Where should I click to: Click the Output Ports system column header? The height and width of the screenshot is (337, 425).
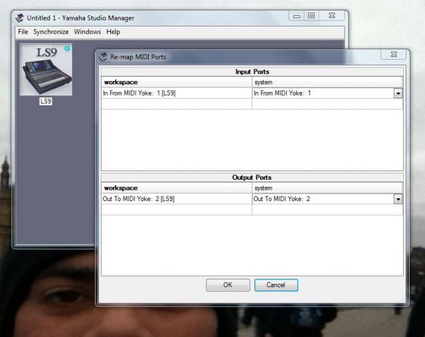[x=327, y=188]
